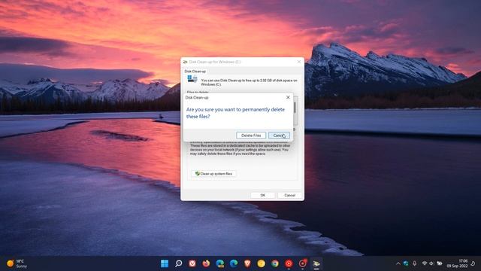Launch Google Chrome from taskbar
This screenshot has height=271, width=481.
click(275, 263)
